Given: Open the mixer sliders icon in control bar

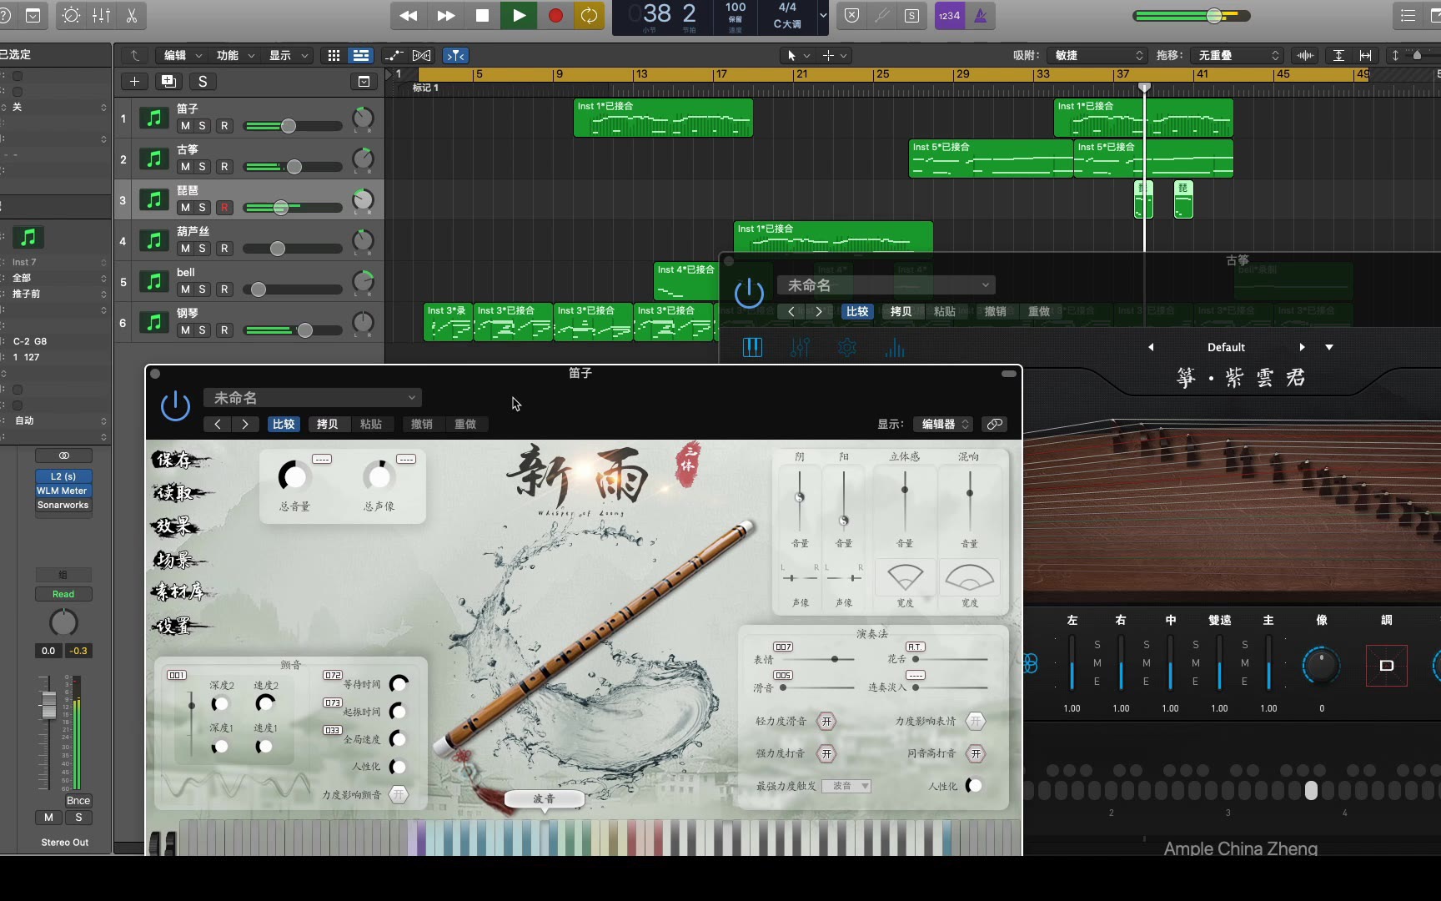Looking at the screenshot, I should [101, 16].
